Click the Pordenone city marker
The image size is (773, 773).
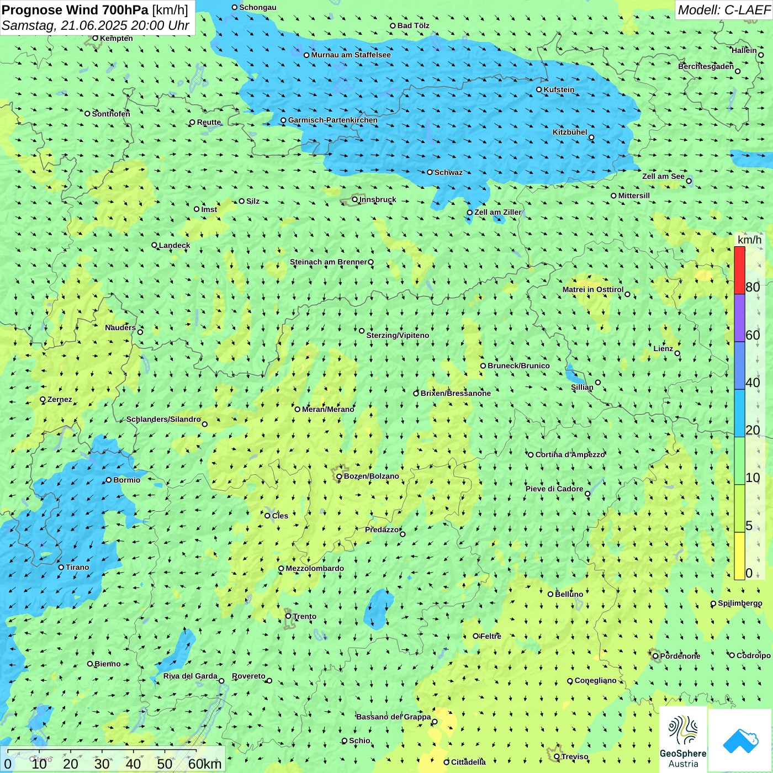(x=655, y=656)
